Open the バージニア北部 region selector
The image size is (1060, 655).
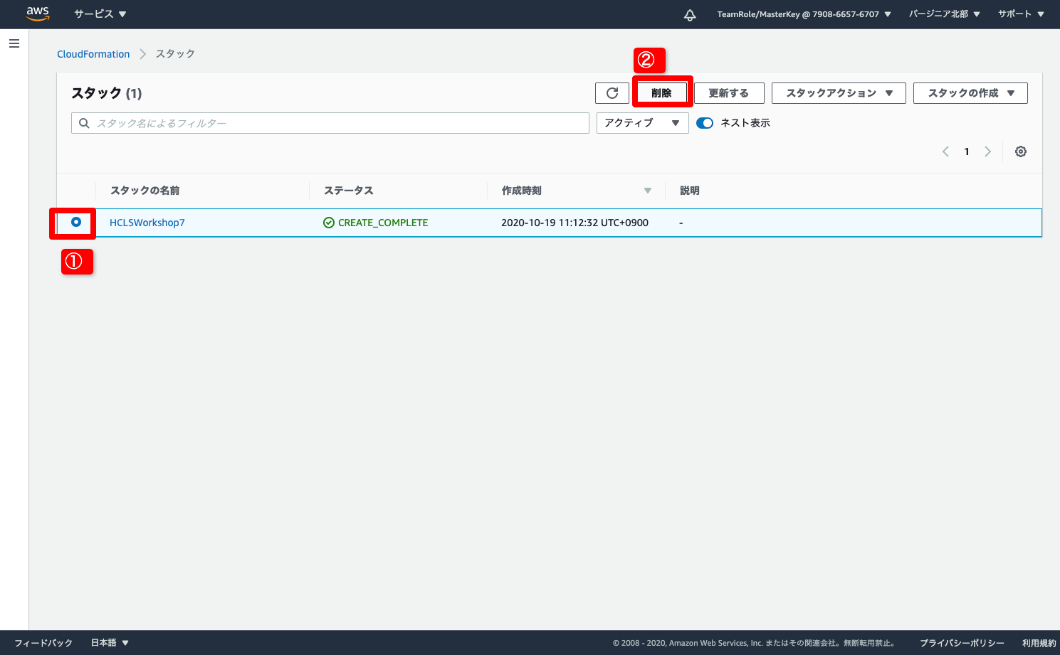[x=945, y=14]
